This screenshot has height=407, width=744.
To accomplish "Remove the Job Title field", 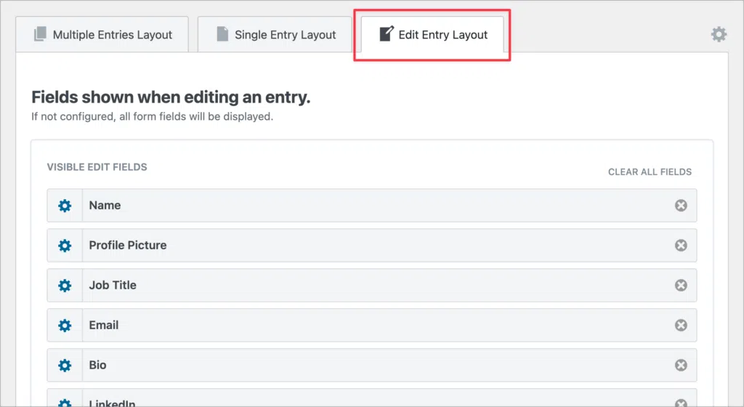I will point(681,285).
